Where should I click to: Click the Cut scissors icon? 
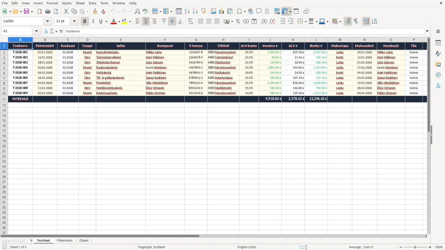pos(66,11)
